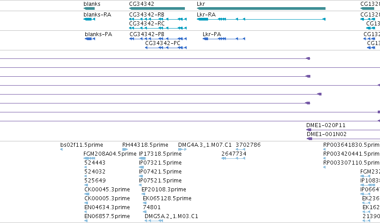Click the CK00005.3prime EST label

pyautogui.click(x=107, y=198)
